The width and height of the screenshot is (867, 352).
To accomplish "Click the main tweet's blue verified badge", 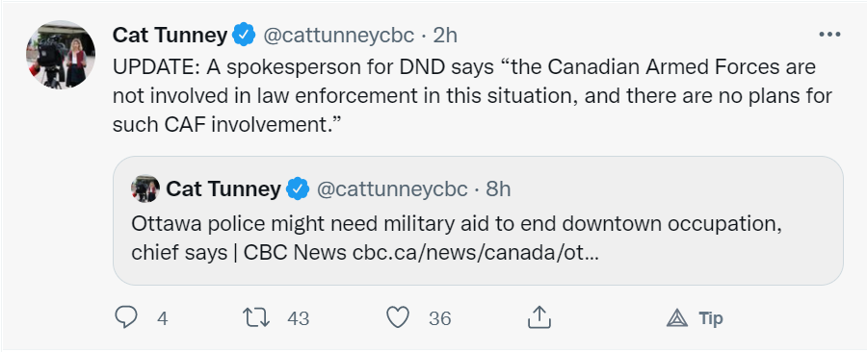I will click(244, 36).
